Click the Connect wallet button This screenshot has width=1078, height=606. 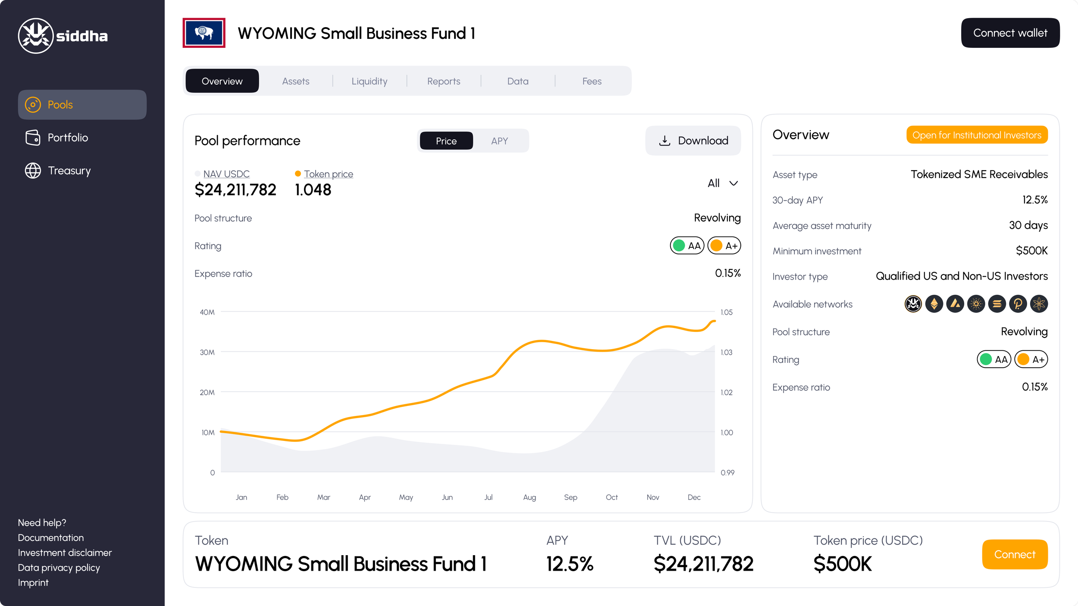pyautogui.click(x=1010, y=33)
